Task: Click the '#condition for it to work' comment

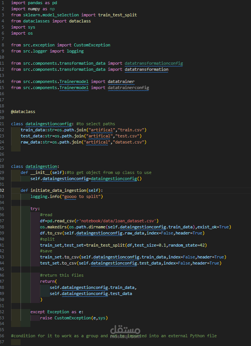Action: (114, 336)
